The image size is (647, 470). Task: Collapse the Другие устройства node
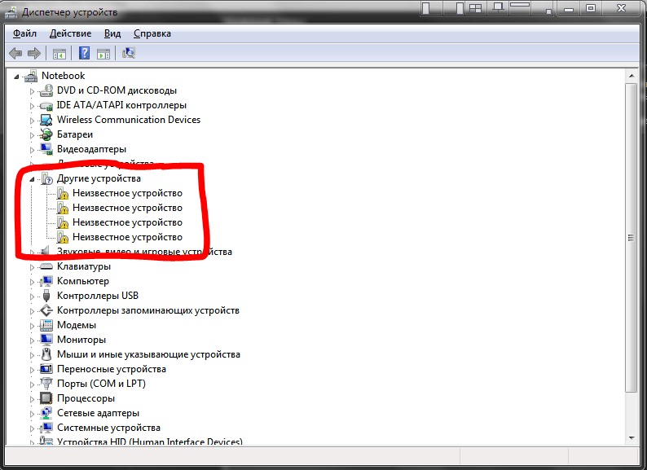click(32, 179)
